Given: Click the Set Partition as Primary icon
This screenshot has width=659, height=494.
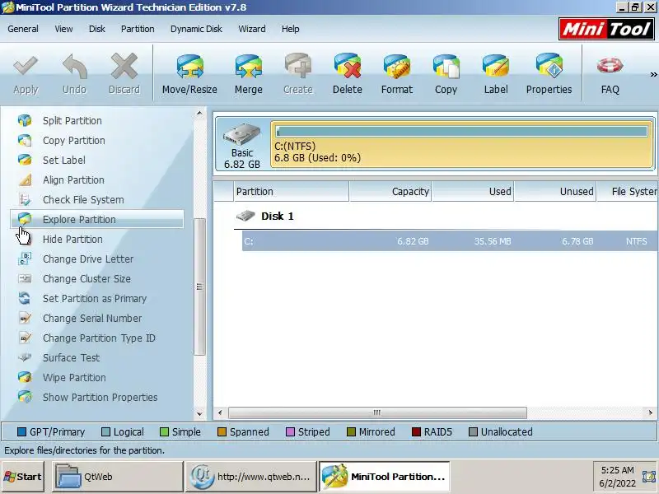Looking at the screenshot, I should (25, 298).
